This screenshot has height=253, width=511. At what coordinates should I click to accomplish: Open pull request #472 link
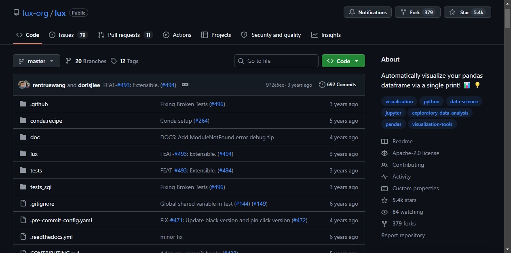[x=299, y=220]
